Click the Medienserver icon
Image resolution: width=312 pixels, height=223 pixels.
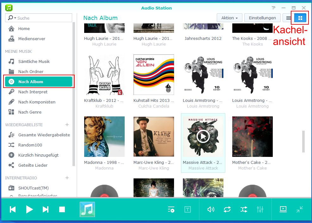[x=11, y=39]
